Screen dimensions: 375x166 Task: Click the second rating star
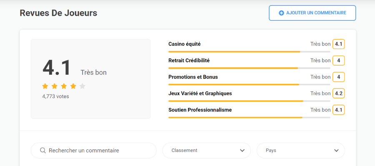55,86
